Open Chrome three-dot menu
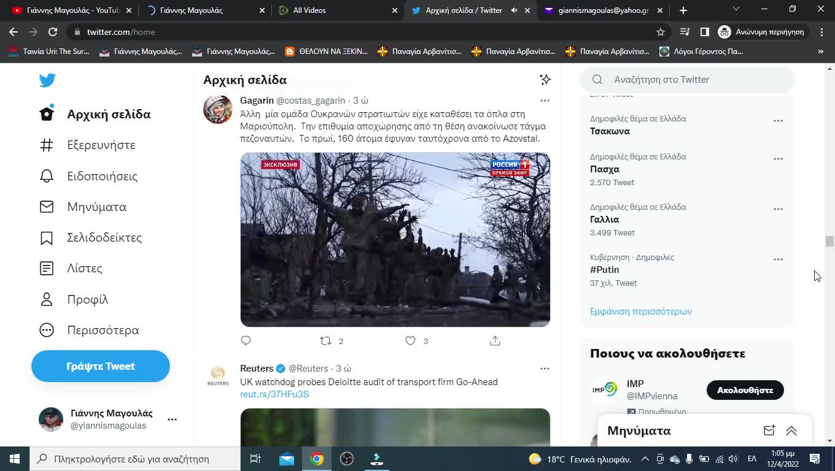Viewport: 835px width, 471px height. [821, 32]
